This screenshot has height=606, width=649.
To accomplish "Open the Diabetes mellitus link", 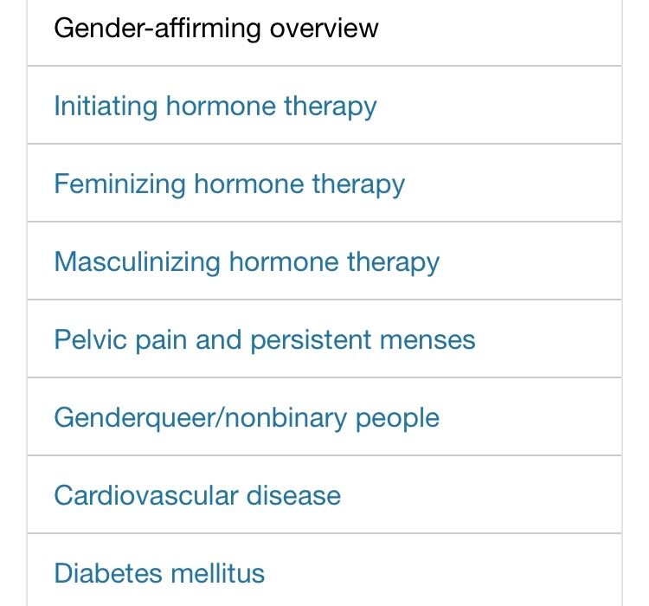I will click(x=159, y=573).
